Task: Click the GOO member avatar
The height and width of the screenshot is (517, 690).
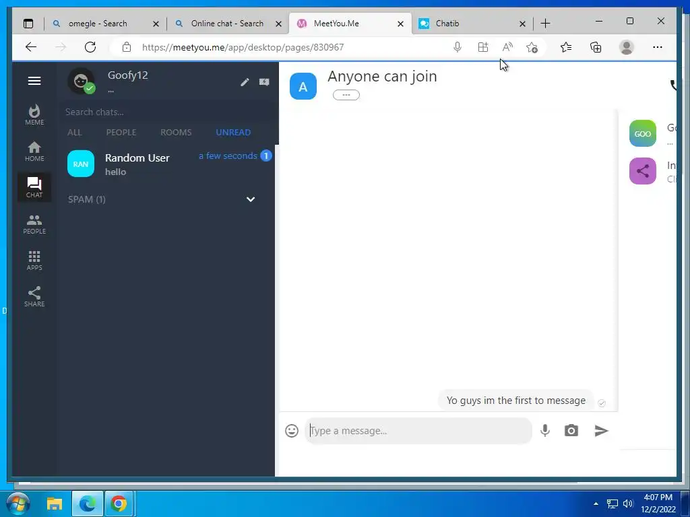Action: point(642,133)
